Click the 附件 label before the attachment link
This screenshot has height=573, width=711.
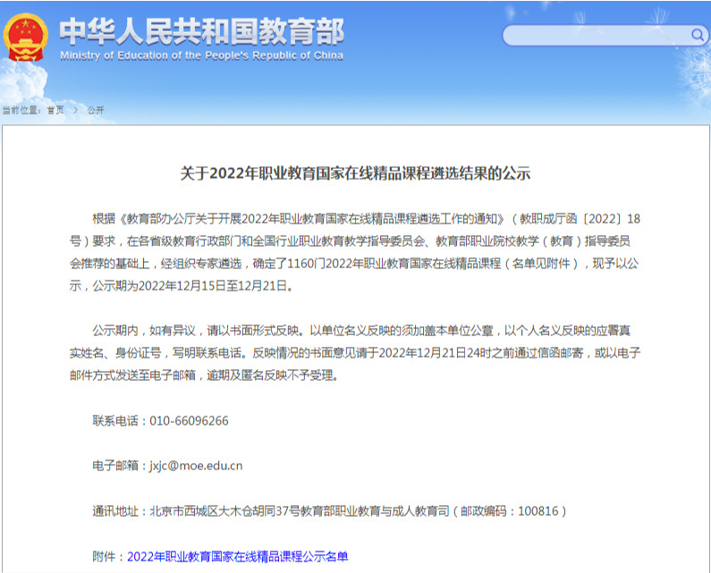[107, 556]
